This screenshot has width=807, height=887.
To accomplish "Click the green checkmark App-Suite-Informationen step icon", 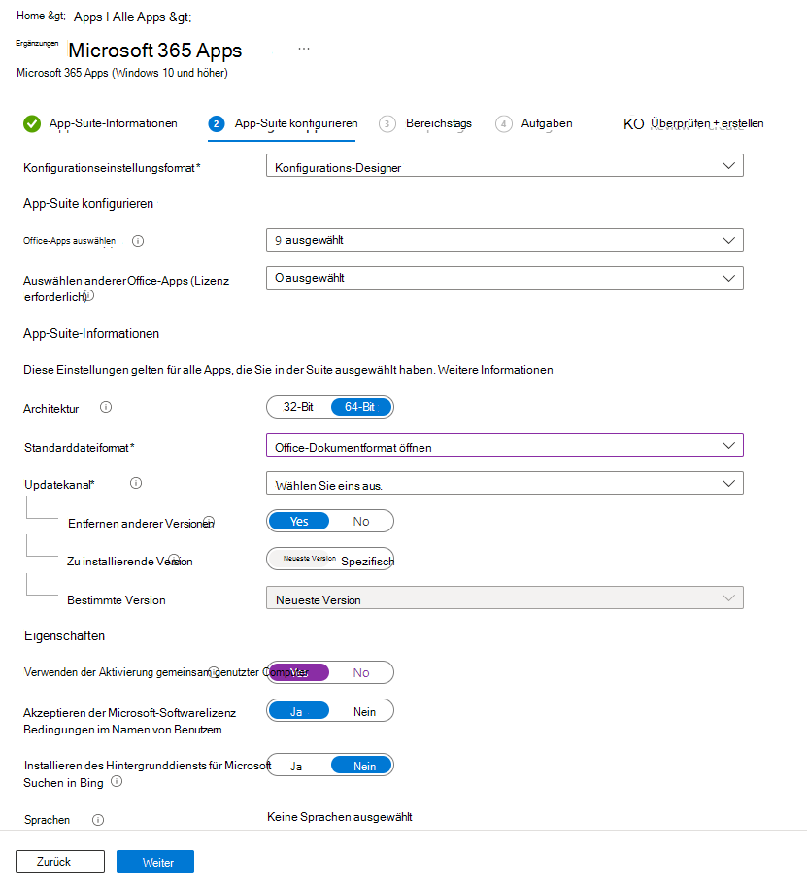I will [x=32, y=123].
